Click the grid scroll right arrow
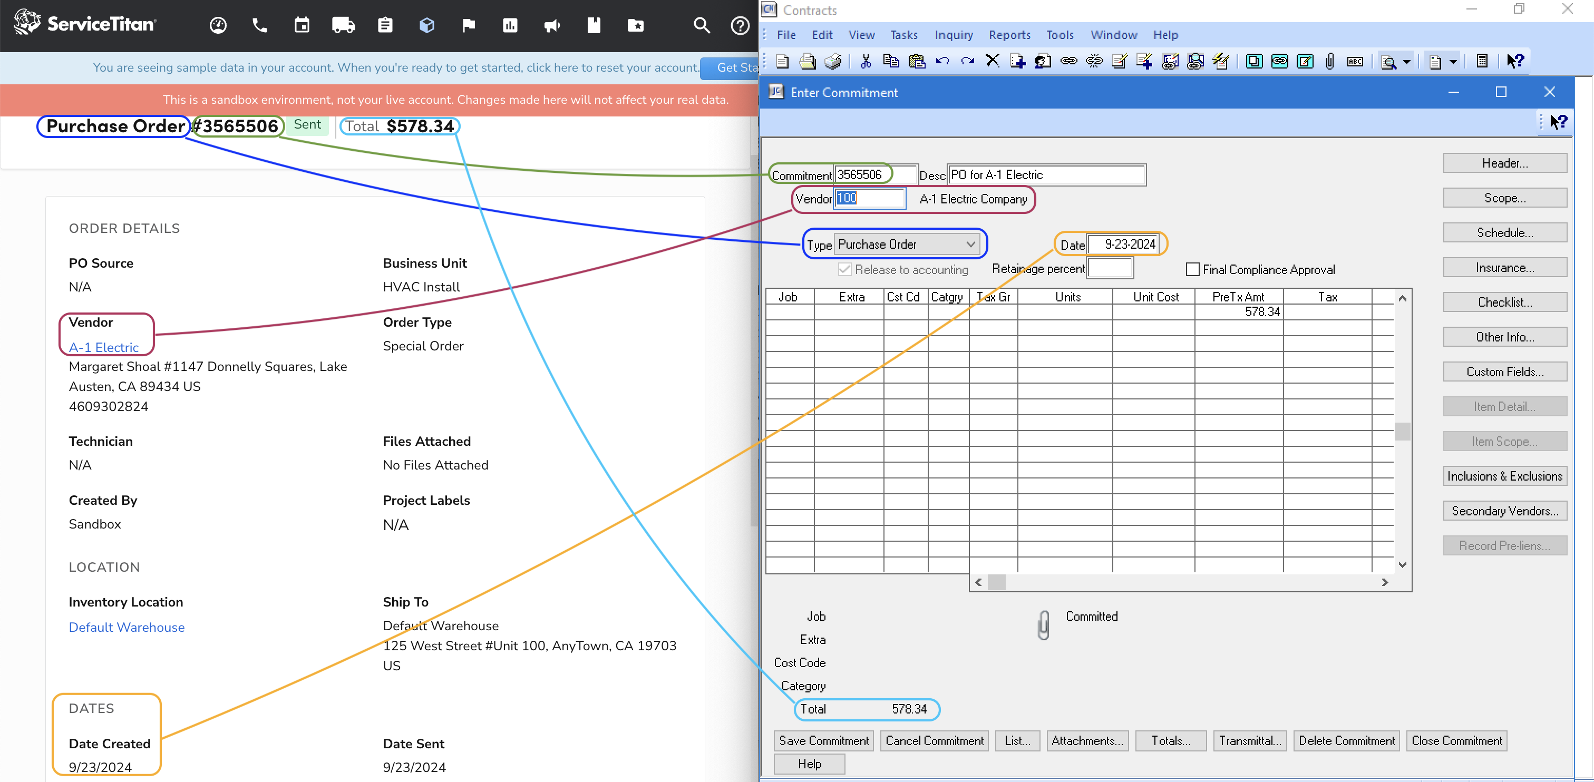This screenshot has width=1594, height=782. (1385, 583)
